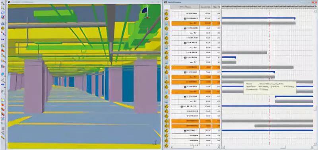
Task: Click the 3D view window title bar icon
Action: 9,2
